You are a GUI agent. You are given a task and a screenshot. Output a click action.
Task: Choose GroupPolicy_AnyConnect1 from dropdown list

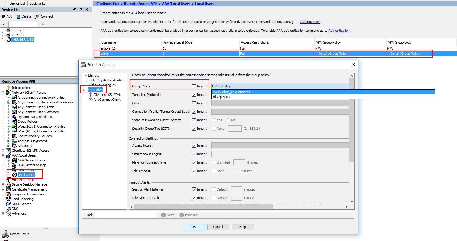pyautogui.click(x=323, y=92)
